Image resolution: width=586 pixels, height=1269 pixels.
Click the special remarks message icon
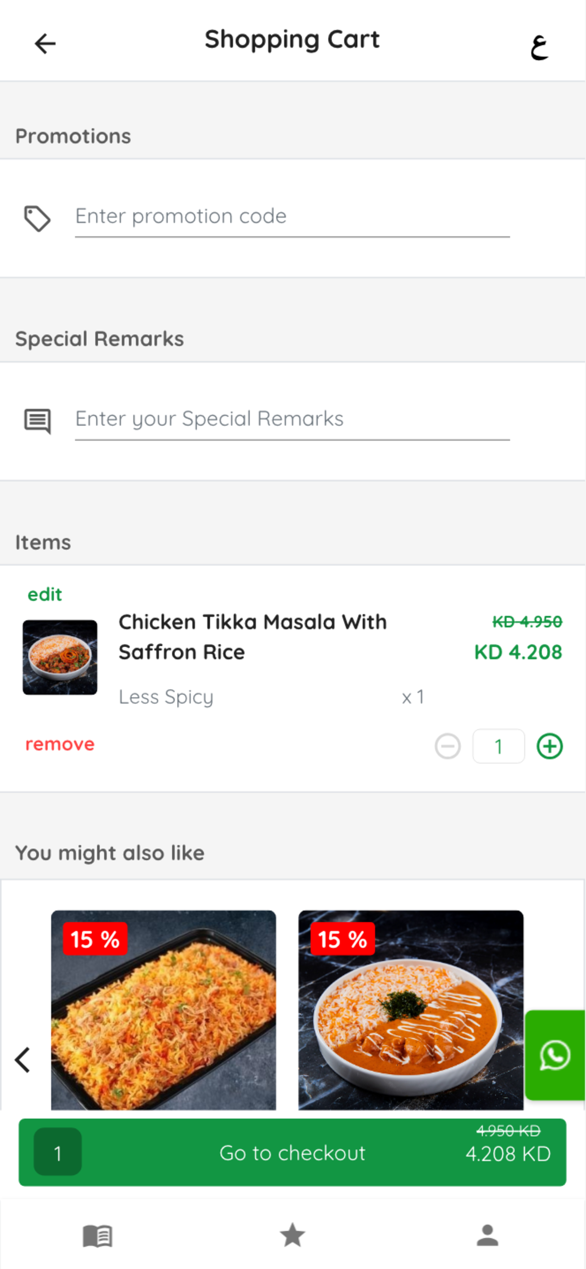click(x=37, y=421)
